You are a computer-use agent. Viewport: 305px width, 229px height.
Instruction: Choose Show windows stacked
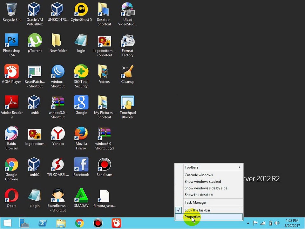[209, 182]
